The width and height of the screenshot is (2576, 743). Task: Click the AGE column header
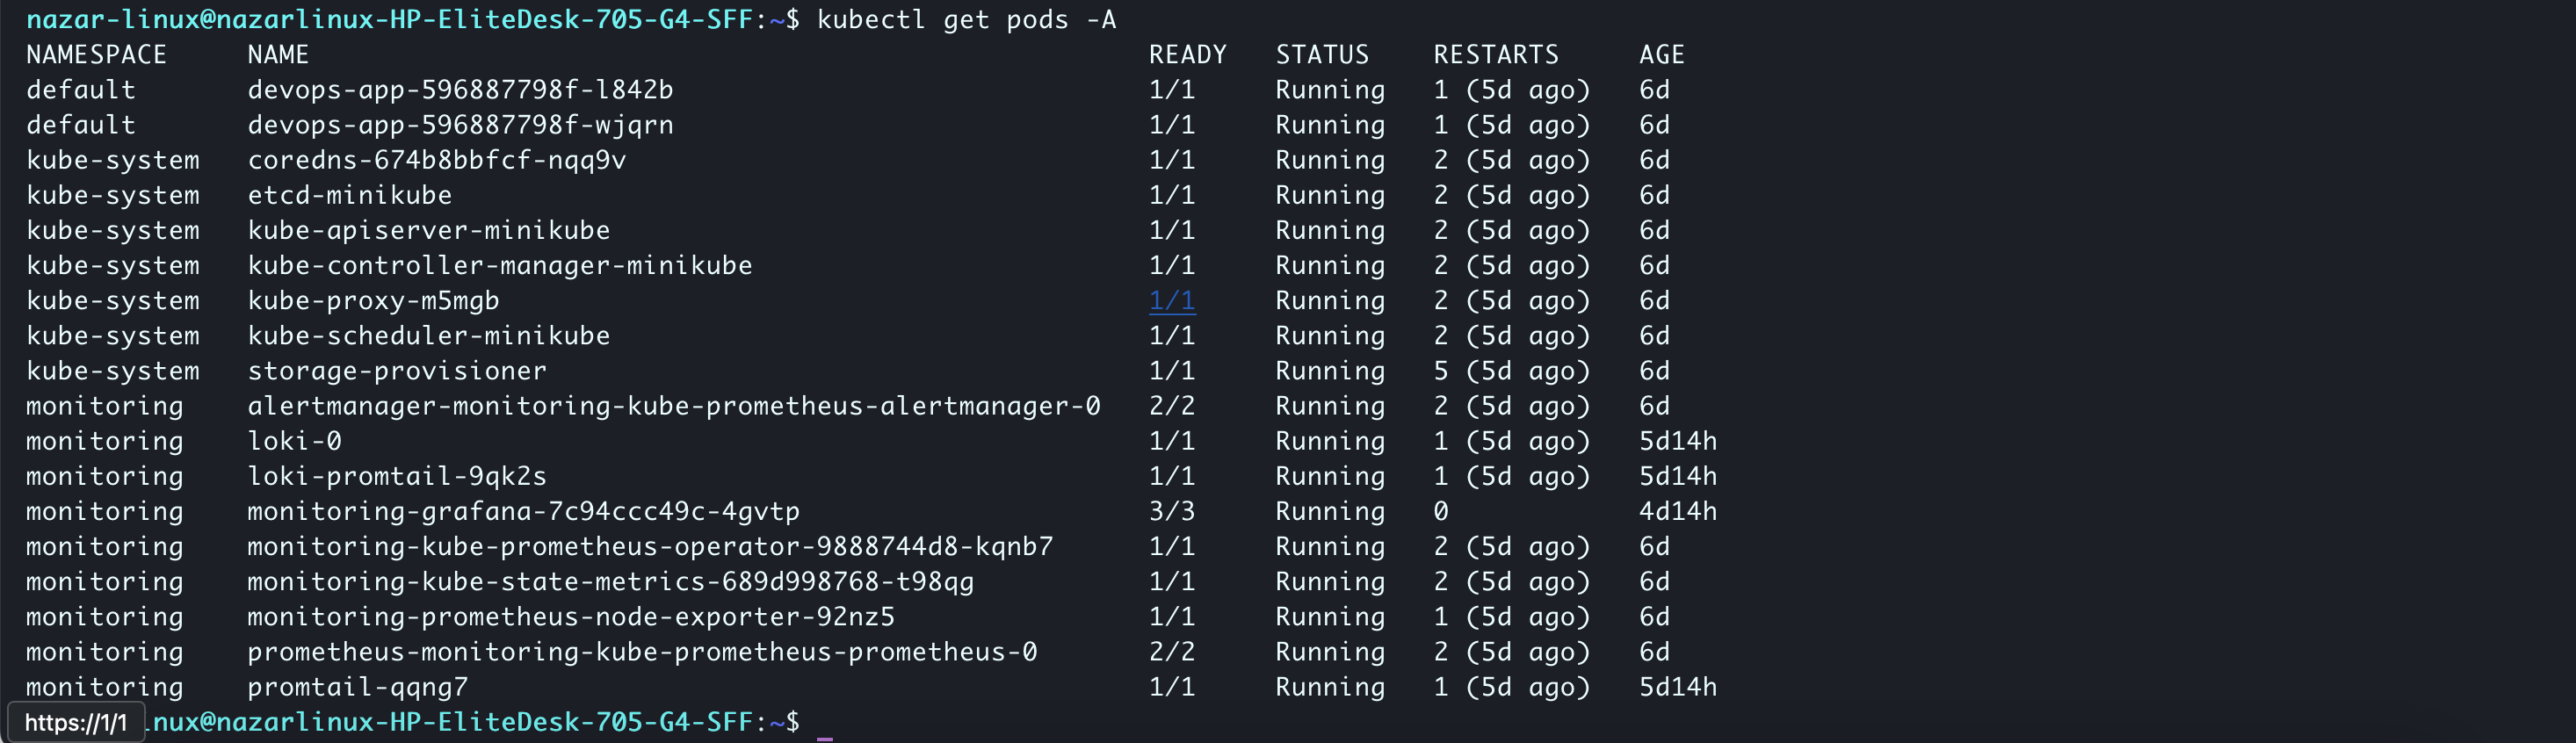pos(1661,55)
